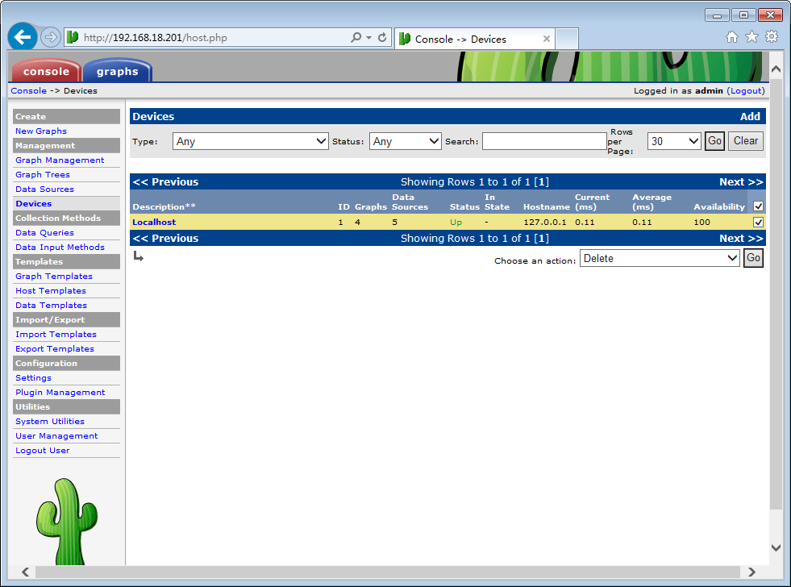Click Add to create a new device
The width and height of the screenshot is (791, 587).
[750, 116]
